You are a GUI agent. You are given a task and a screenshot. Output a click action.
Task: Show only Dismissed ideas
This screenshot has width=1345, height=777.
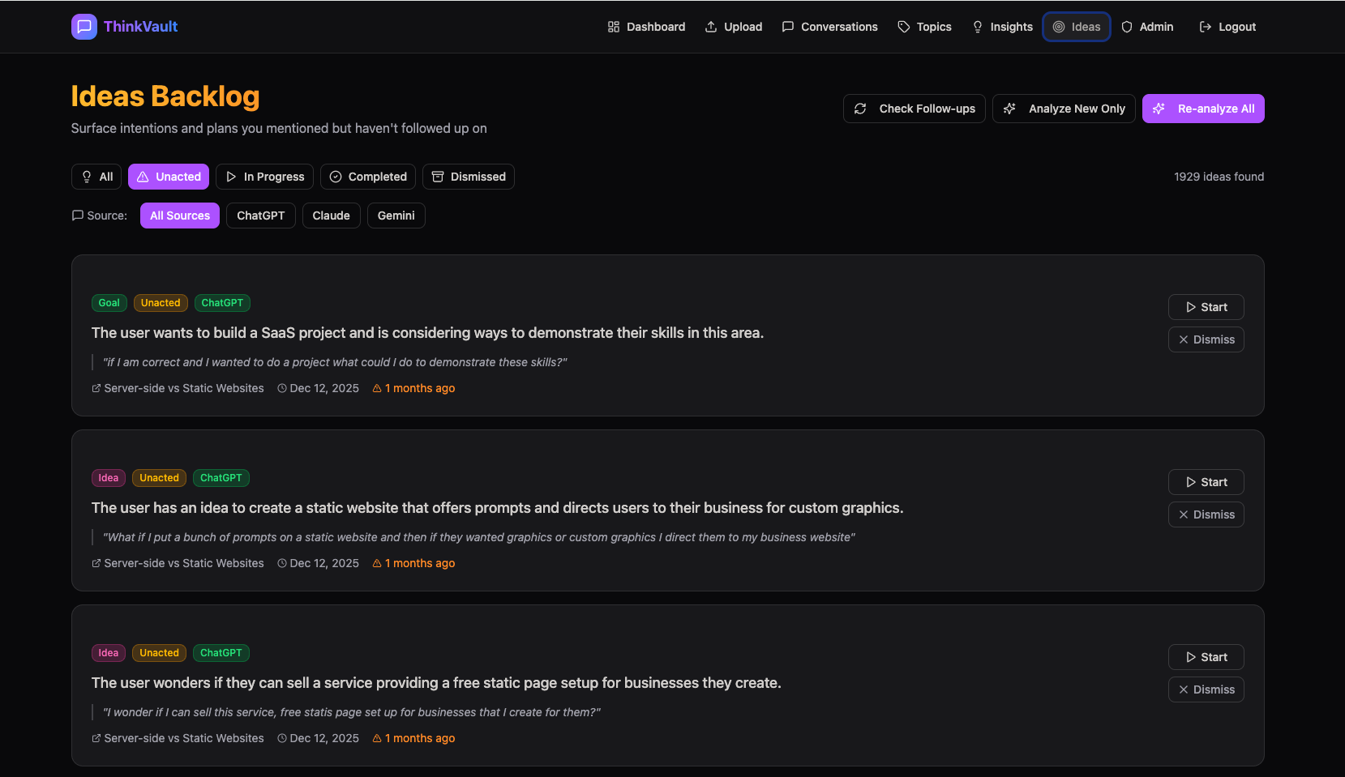[469, 176]
